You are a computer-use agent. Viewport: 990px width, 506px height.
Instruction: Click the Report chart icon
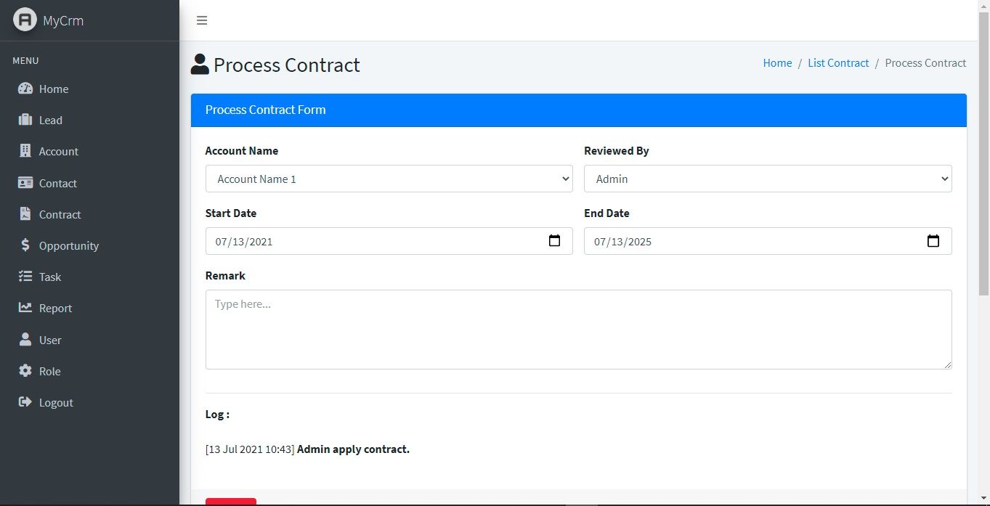(x=25, y=308)
